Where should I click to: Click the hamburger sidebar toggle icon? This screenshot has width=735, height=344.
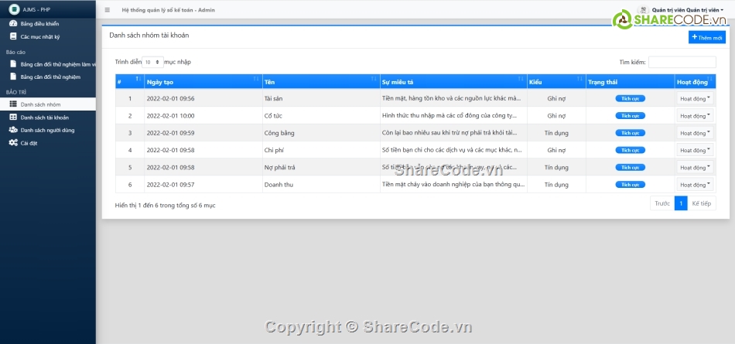(x=107, y=10)
